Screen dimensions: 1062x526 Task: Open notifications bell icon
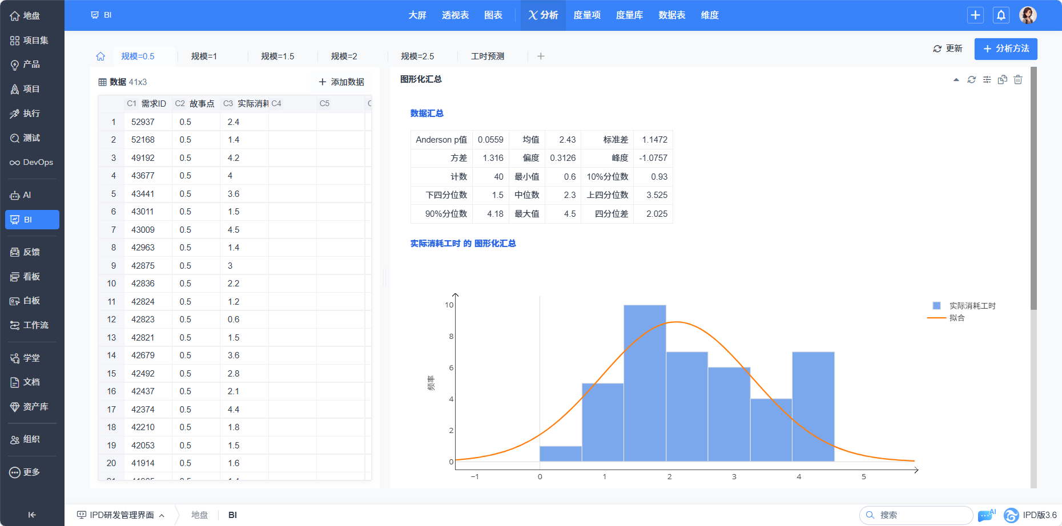[x=1001, y=15]
